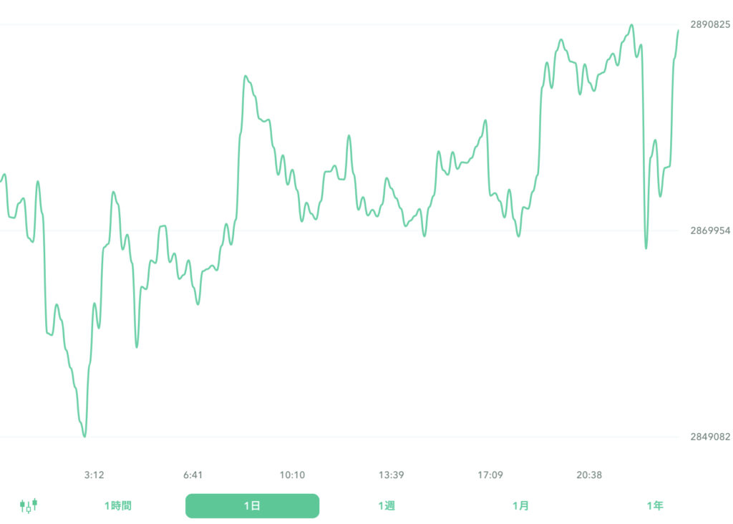Switch to the 1週 time range

(x=387, y=506)
